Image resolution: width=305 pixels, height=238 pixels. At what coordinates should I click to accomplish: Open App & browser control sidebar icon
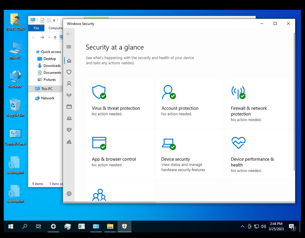(69, 107)
